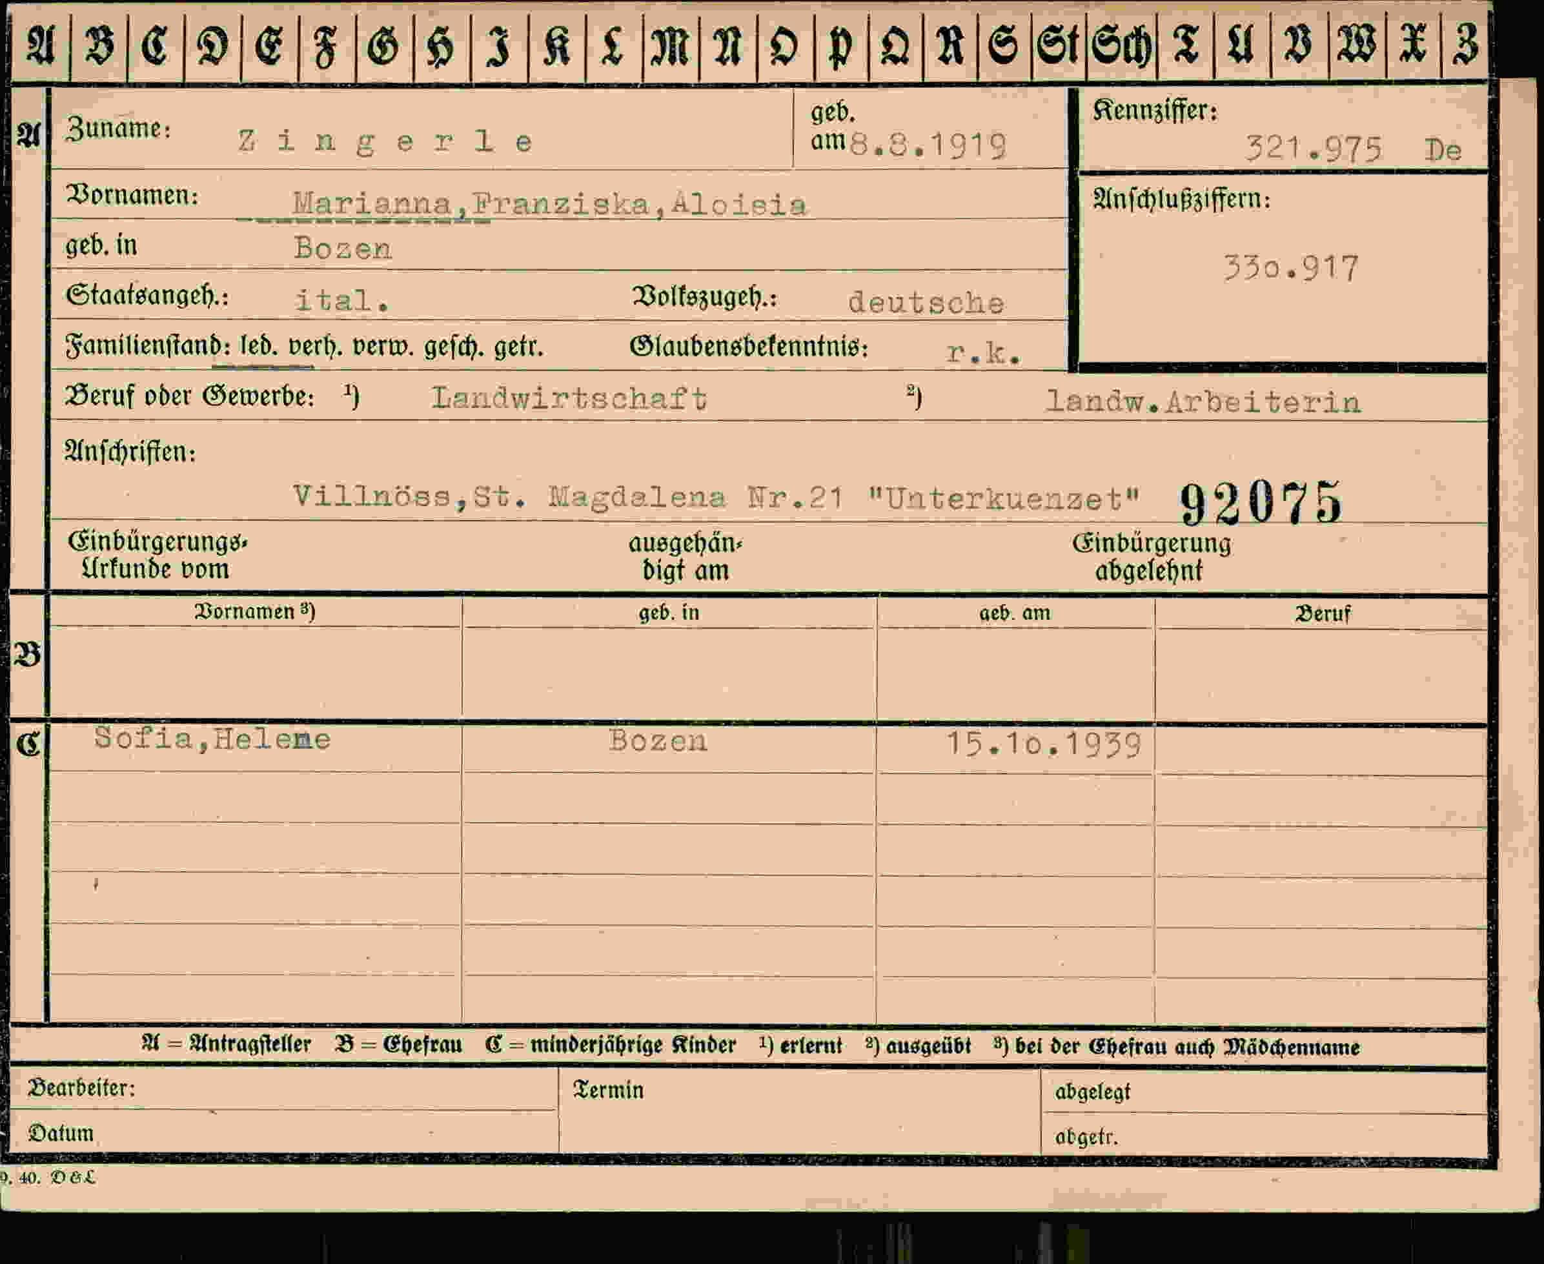1544x1264 pixels.
Task: Click the 'abgelegt' field label
Action: [1093, 1092]
